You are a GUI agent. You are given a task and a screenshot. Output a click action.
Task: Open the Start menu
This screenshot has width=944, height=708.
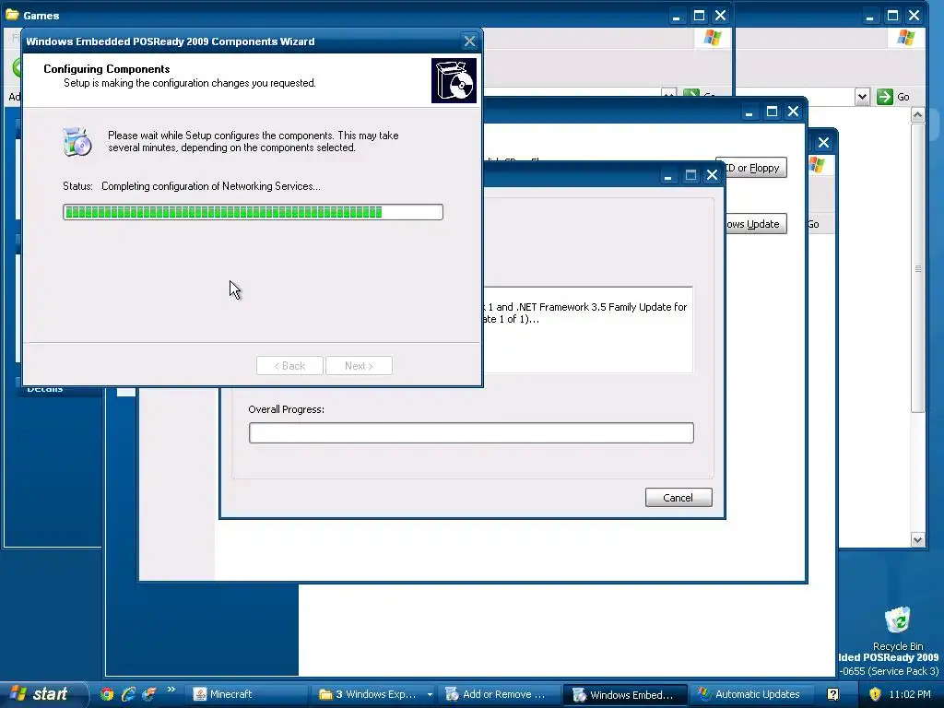(x=43, y=694)
